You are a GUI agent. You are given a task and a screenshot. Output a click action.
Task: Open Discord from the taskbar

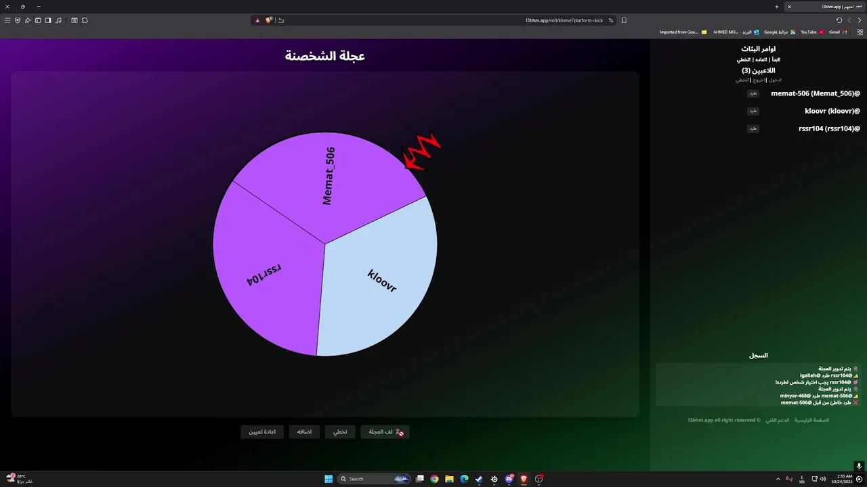(509, 479)
